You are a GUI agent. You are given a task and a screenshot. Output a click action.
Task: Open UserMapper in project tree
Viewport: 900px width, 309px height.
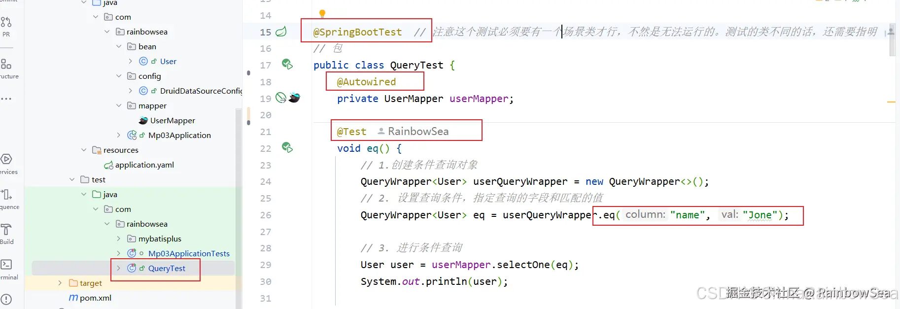click(x=173, y=120)
